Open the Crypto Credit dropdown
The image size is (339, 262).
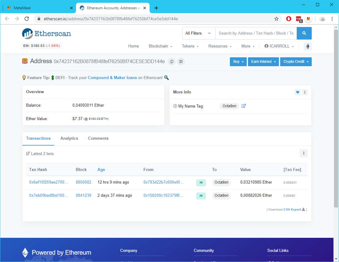(296, 62)
